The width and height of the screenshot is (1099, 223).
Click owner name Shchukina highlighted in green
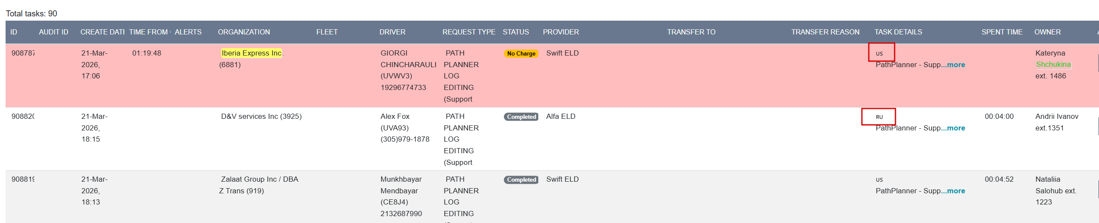pos(1053,64)
